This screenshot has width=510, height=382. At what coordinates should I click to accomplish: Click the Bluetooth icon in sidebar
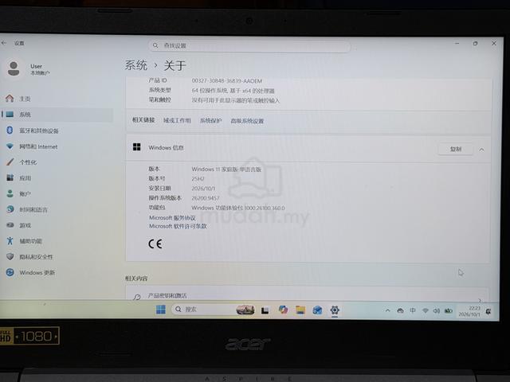pos(10,131)
